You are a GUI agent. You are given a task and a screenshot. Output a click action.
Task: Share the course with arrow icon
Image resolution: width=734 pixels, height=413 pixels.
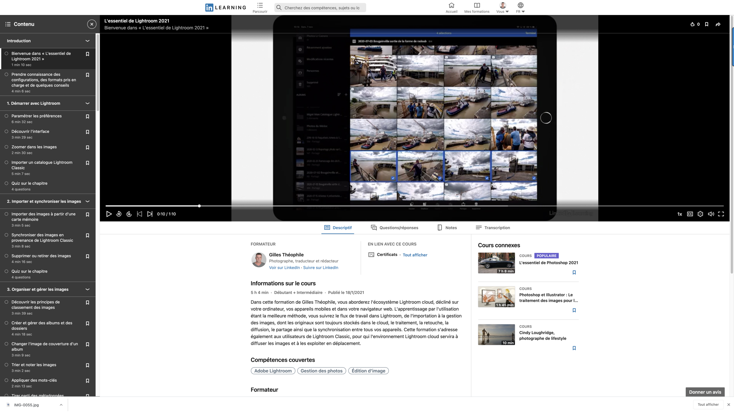coord(718,24)
